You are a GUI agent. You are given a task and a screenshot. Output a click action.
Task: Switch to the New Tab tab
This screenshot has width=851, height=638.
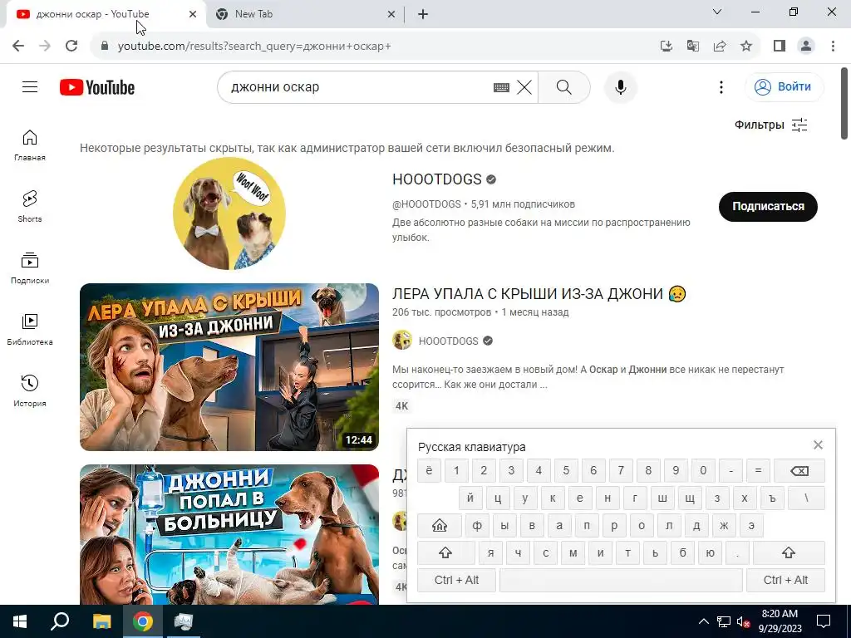pos(305,14)
